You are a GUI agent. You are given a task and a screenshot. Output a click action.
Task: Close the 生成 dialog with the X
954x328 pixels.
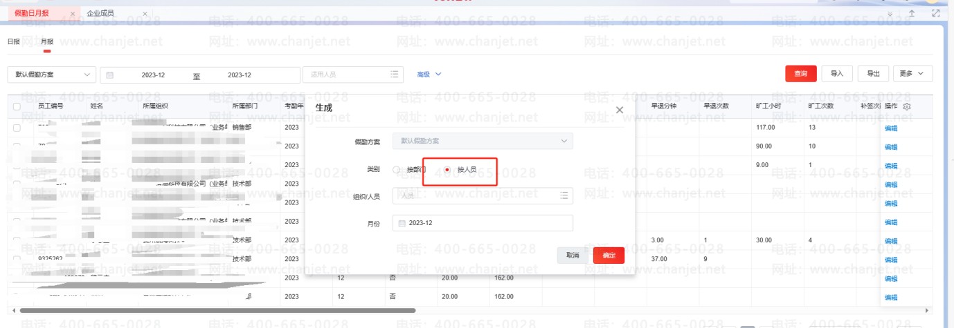tap(619, 109)
